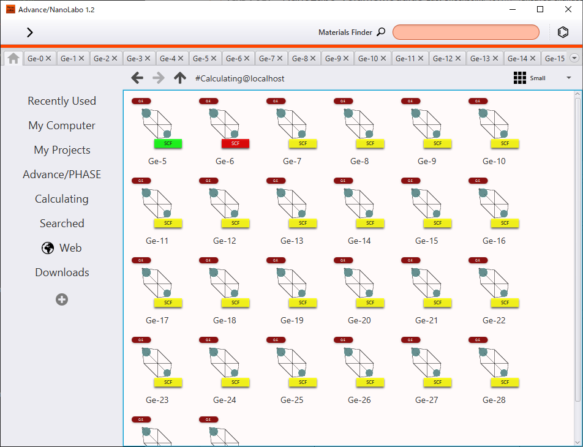Open Recently Used in sidebar
The width and height of the screenshot is (583, 447).
(62, 101)
